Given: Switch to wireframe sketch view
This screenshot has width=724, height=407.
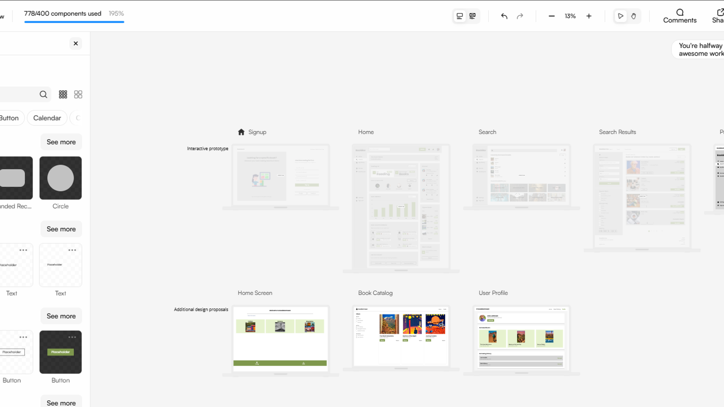Looking at the screenshot, I should tap(472, 16).
